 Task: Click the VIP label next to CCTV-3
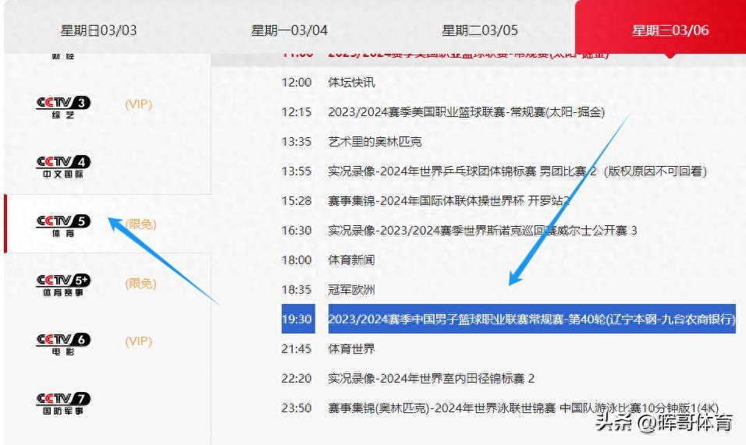pos(138,104)
